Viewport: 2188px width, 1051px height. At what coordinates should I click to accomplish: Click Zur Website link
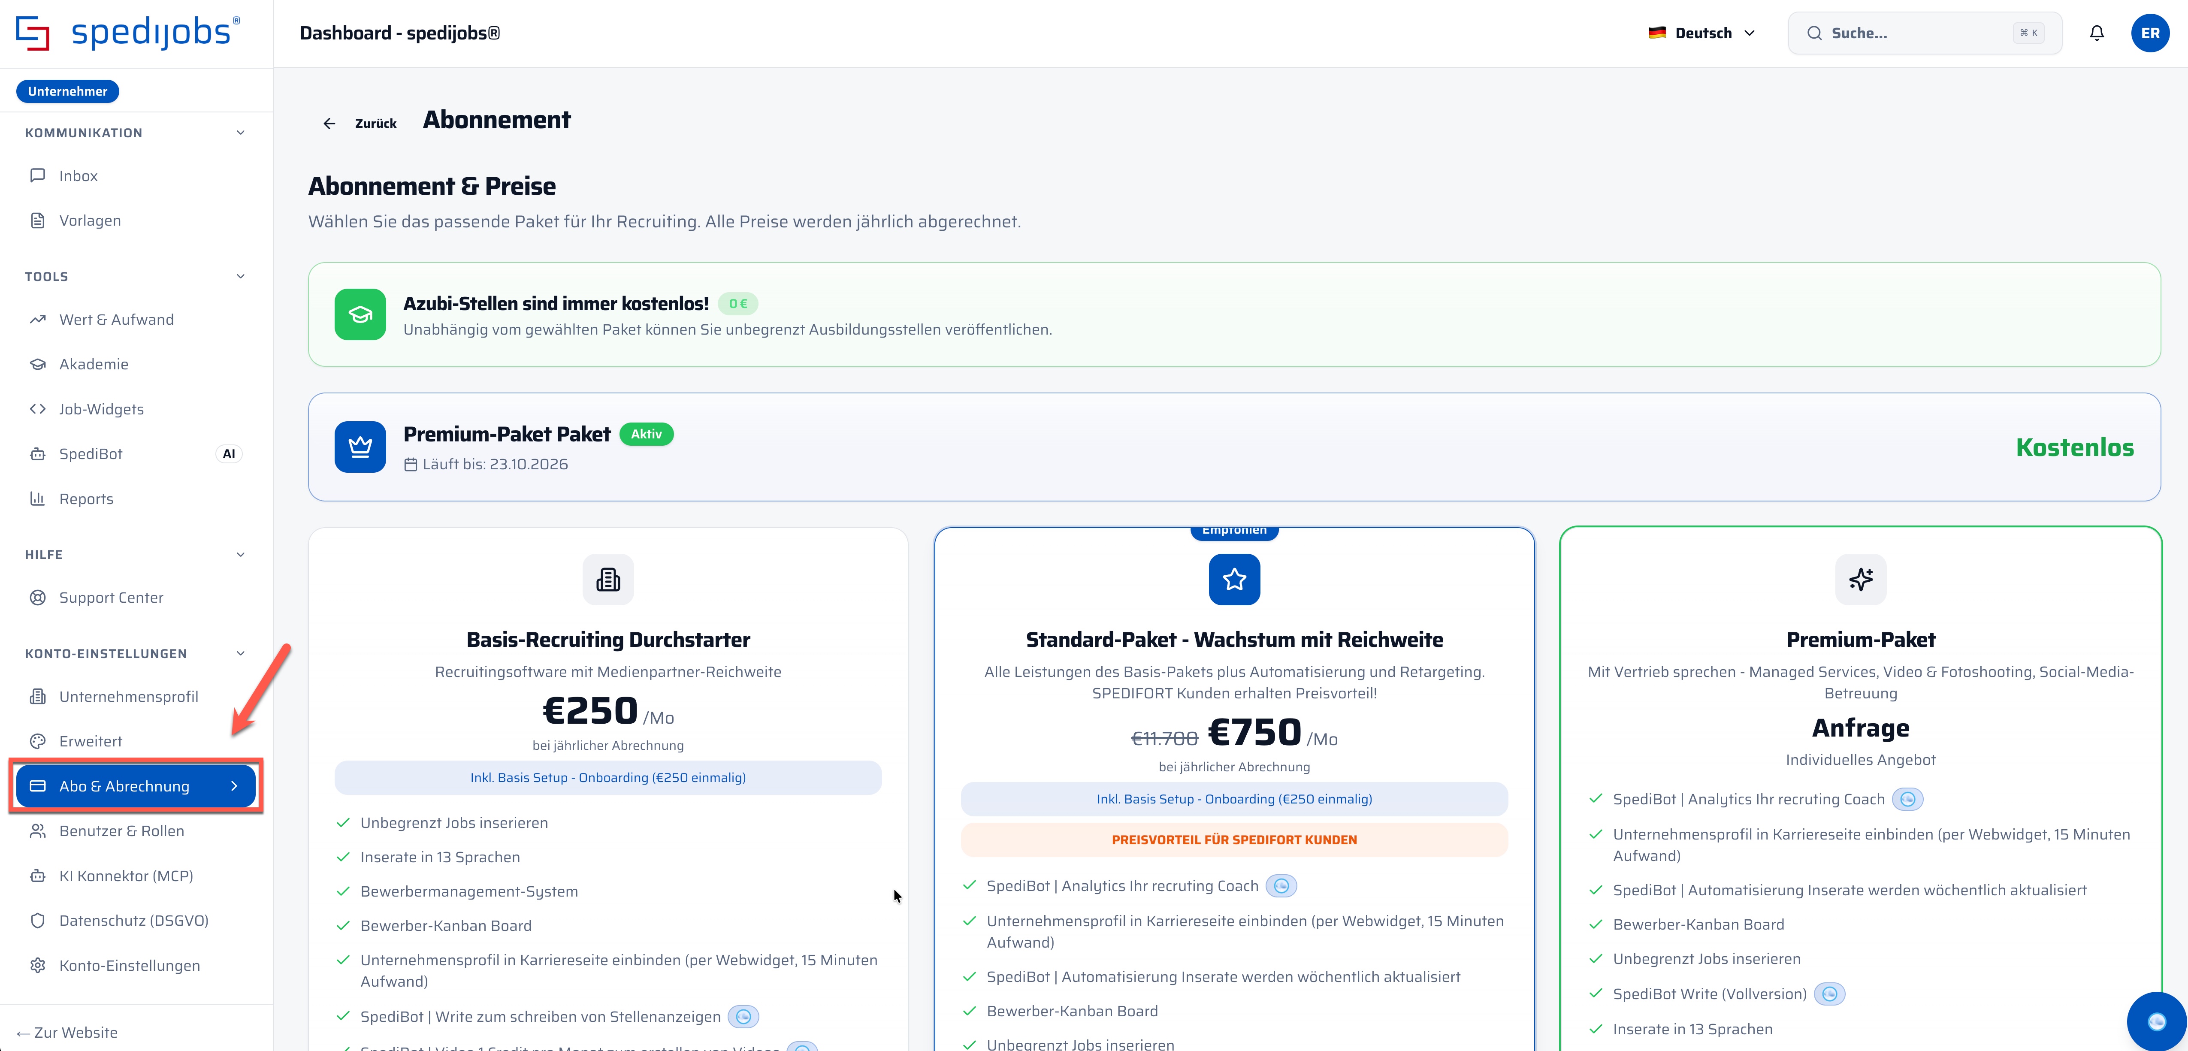pyautogui.click(x=67, y=1032)
